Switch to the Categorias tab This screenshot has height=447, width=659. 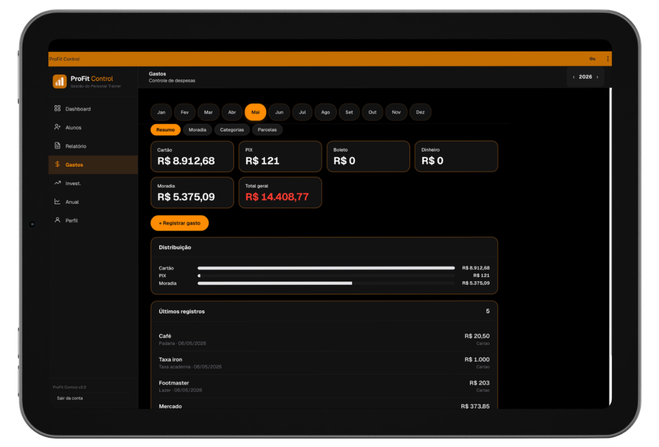click(232, 130)
